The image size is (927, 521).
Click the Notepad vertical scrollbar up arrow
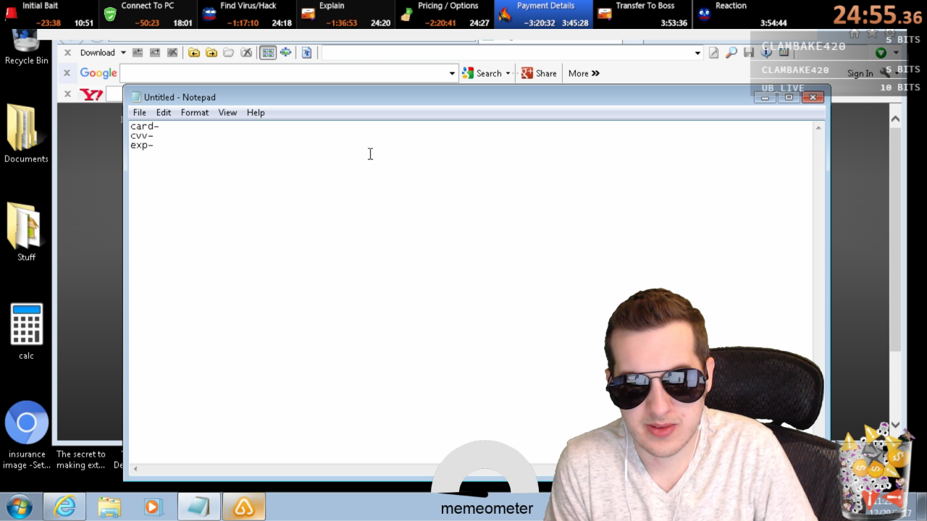[x=818, y=128]
